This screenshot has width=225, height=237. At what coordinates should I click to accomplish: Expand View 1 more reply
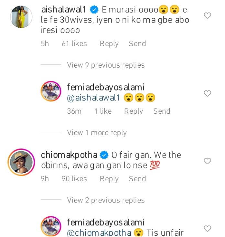97,133
